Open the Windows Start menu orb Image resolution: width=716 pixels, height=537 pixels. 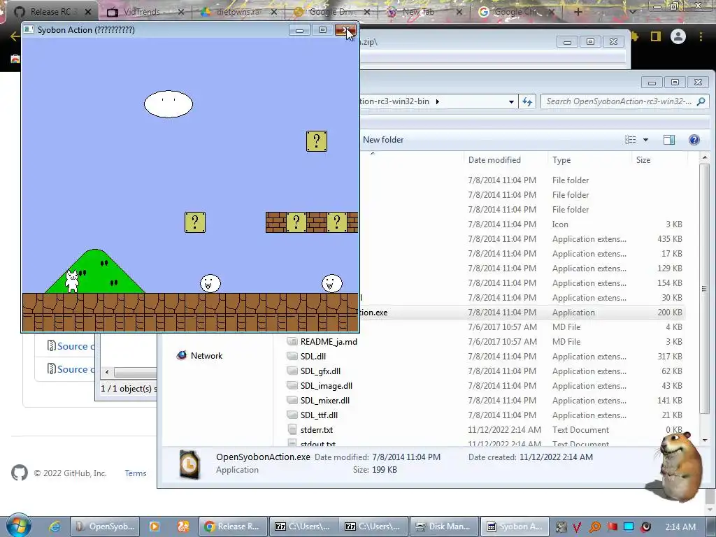18,526
